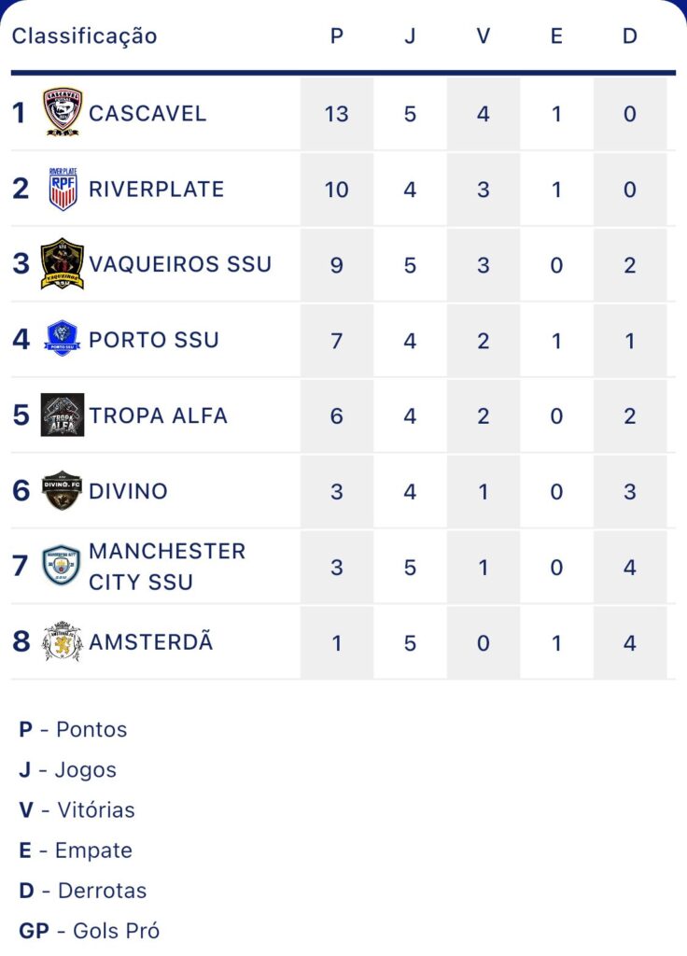The image size is (687, 956).
Task: Open the CASCAVEL team name
Action: pos(147,113)
